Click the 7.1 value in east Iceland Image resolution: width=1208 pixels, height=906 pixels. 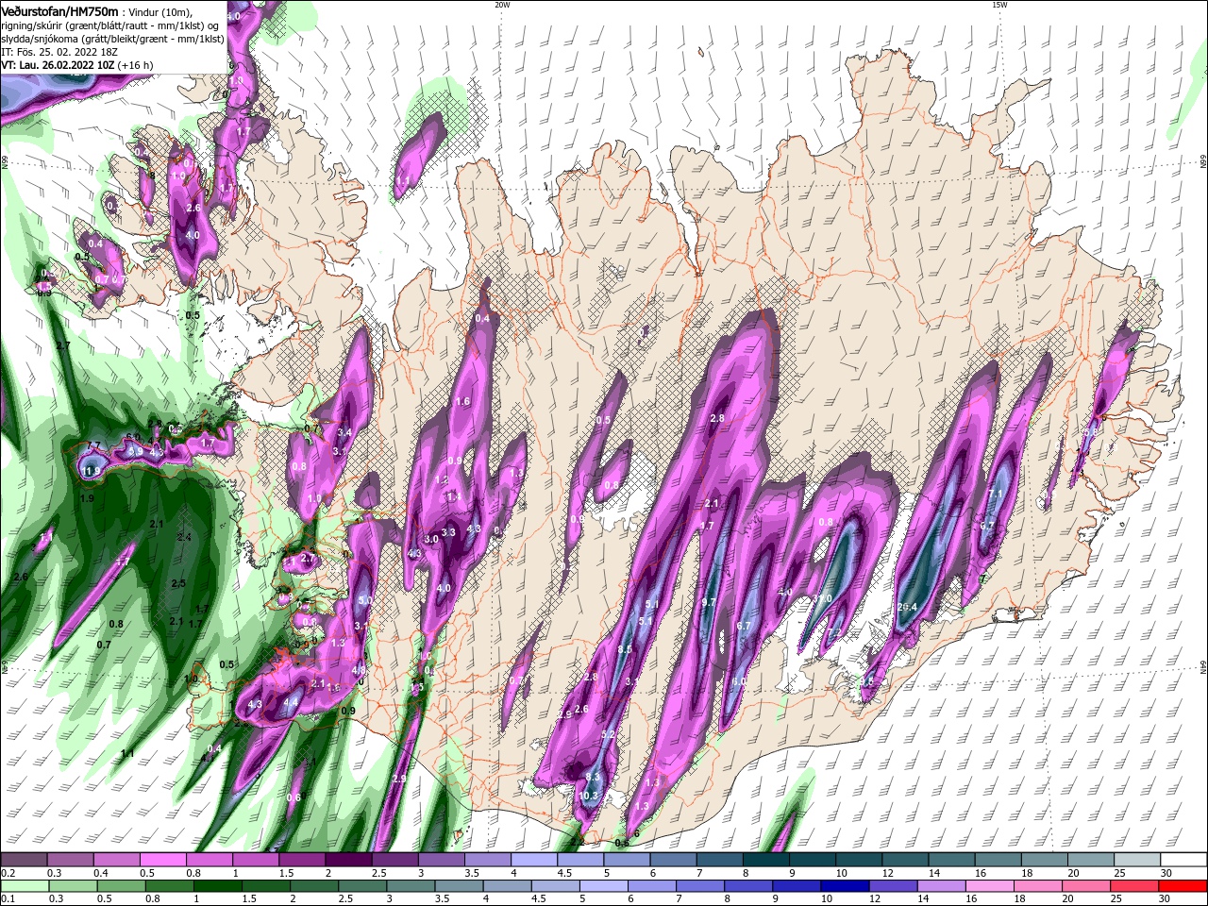pos(995,494)
